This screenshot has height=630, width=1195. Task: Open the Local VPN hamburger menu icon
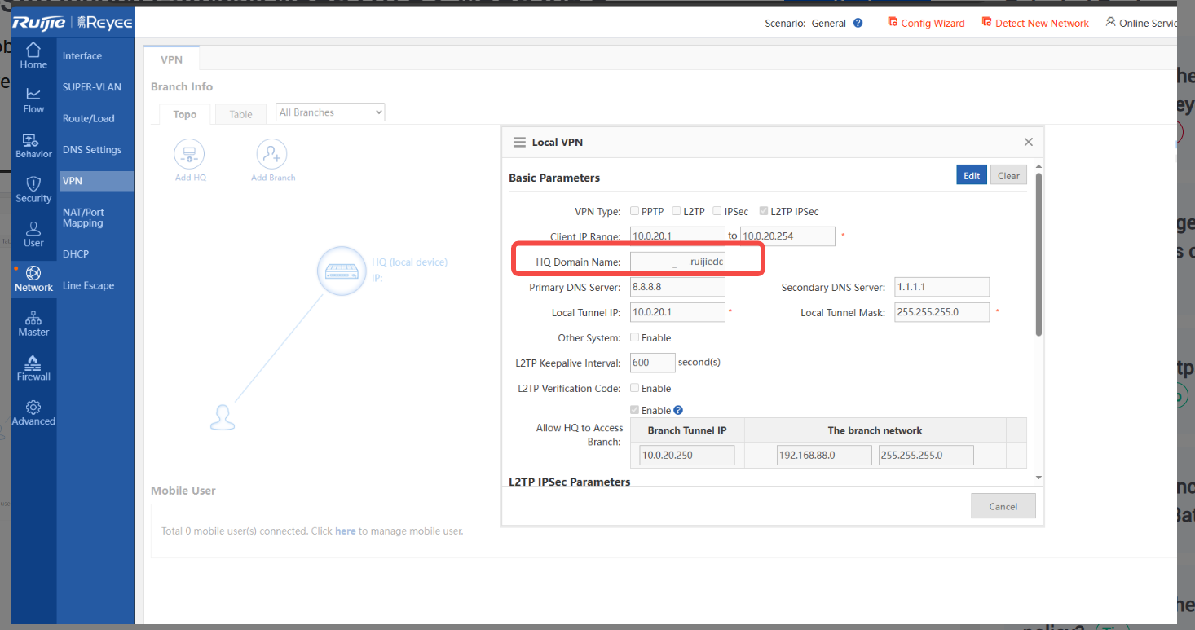coord(519,142)
